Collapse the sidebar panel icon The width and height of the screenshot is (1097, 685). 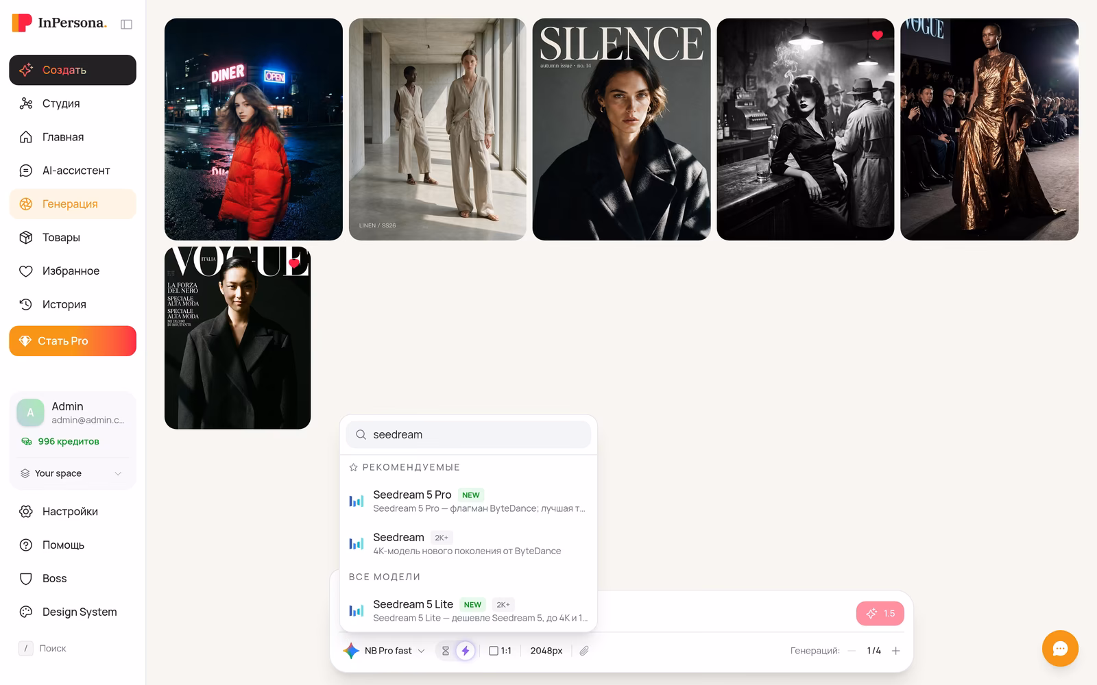click(126, 24)
